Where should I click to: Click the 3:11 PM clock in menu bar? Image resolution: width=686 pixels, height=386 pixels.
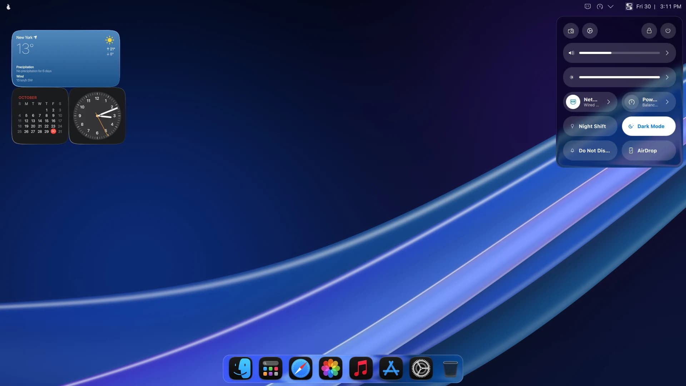(x=671, y=6)
